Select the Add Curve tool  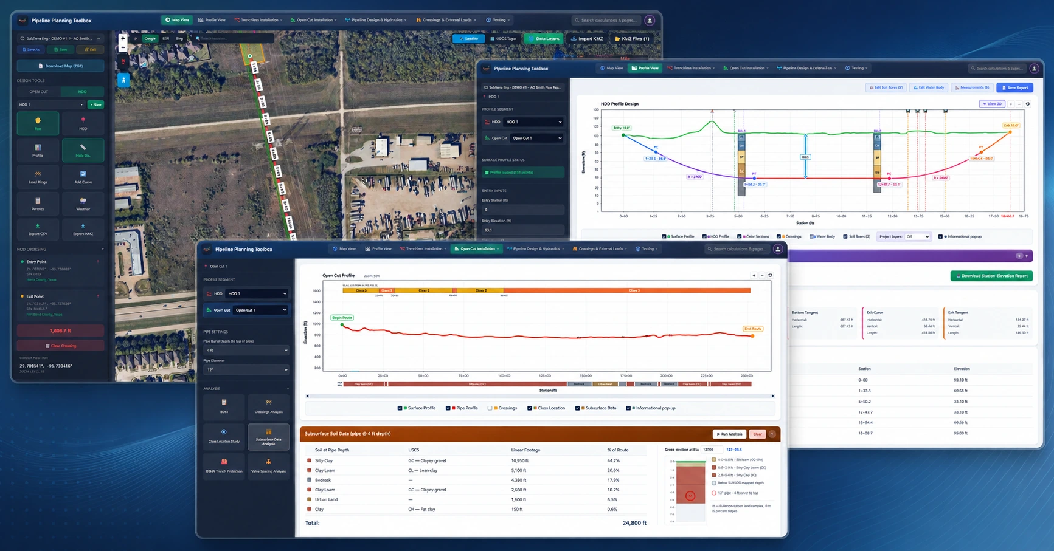click(83, 177)
